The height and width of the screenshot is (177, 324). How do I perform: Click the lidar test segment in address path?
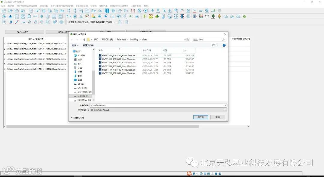pyautogui.click(x=121, y=40)
